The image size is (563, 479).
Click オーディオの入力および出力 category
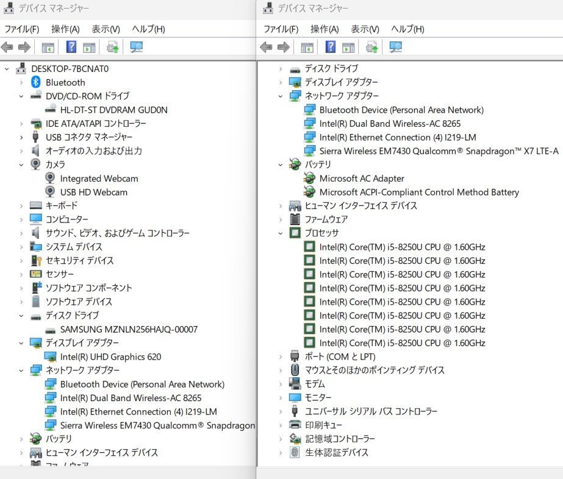94,151
